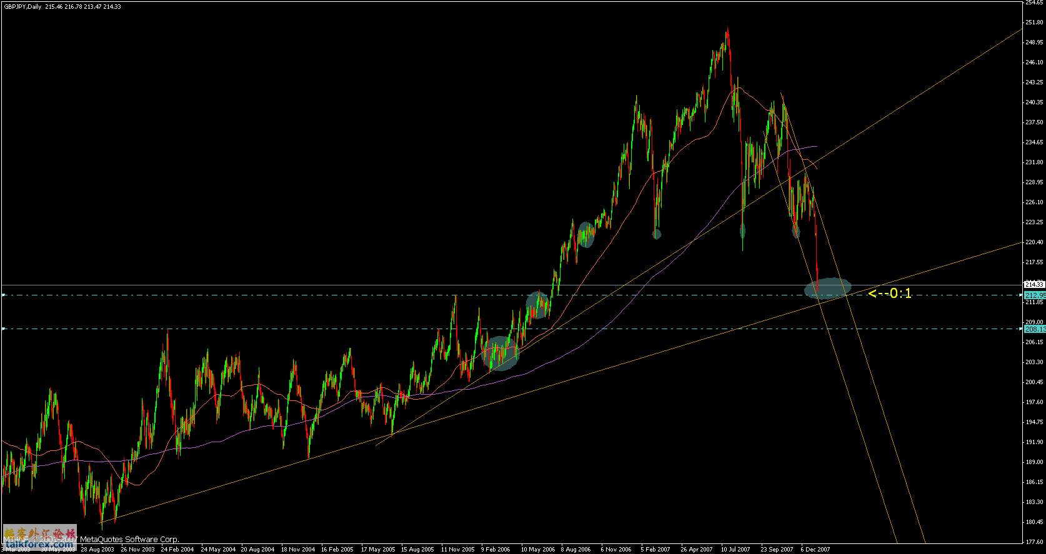Click the 231.80 price axis label
The width and height of the screenshot is (1046, 554).
pyautogui.click(x=1034, y=162)
